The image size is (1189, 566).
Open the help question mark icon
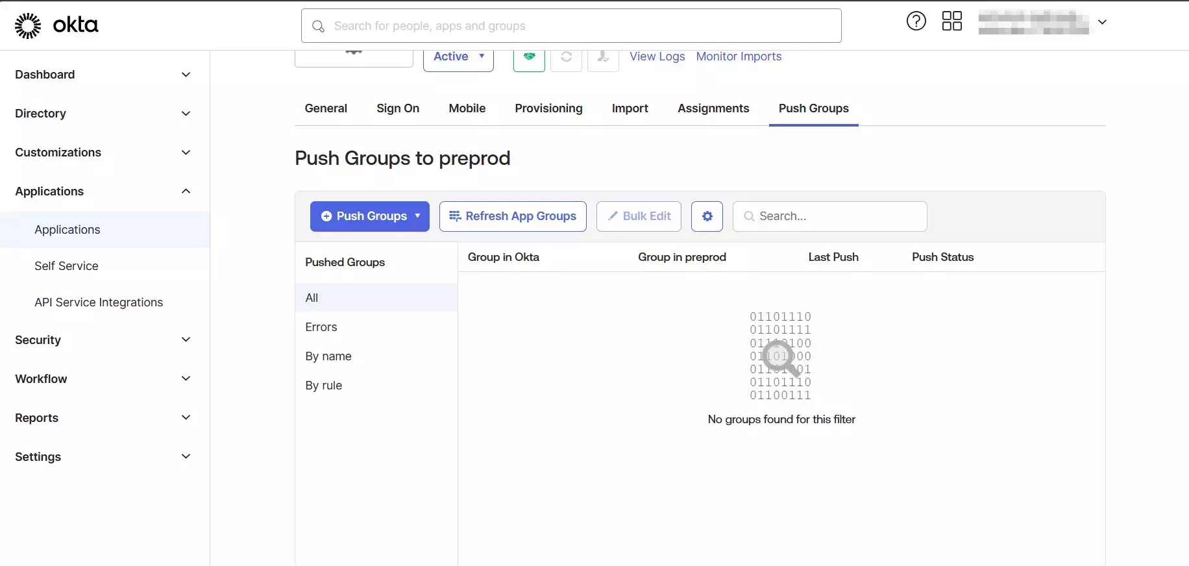coord(916,21)
